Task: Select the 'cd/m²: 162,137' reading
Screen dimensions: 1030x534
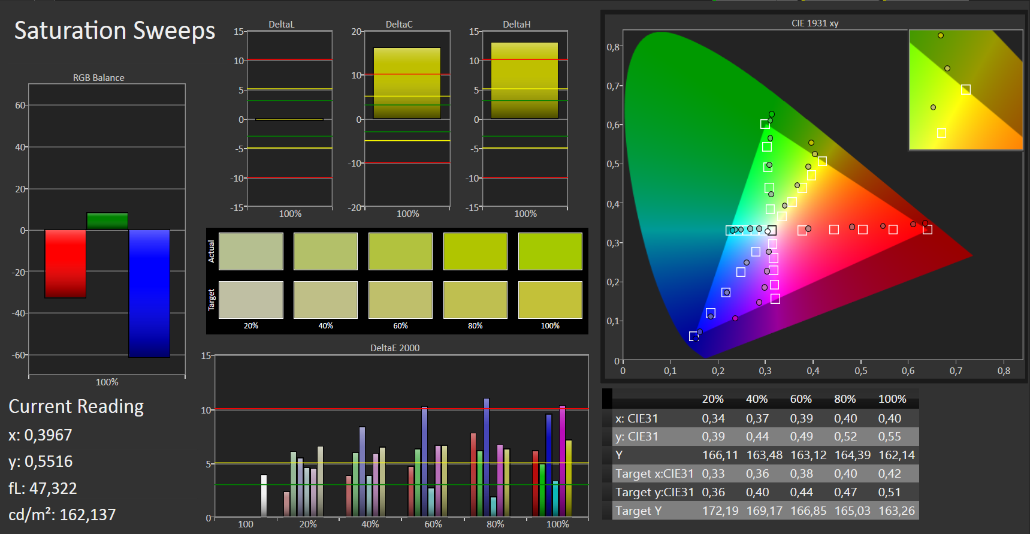Action: (62, 515)
